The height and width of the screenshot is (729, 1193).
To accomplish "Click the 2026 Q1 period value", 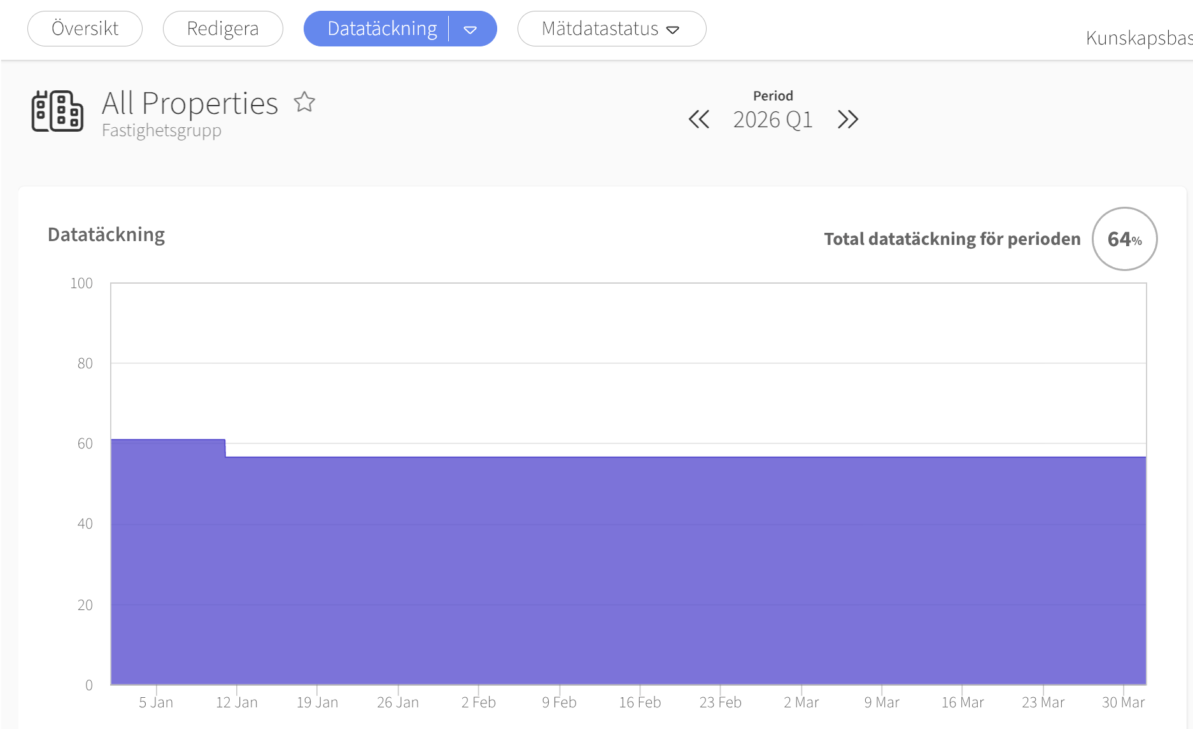I will 773,120.
